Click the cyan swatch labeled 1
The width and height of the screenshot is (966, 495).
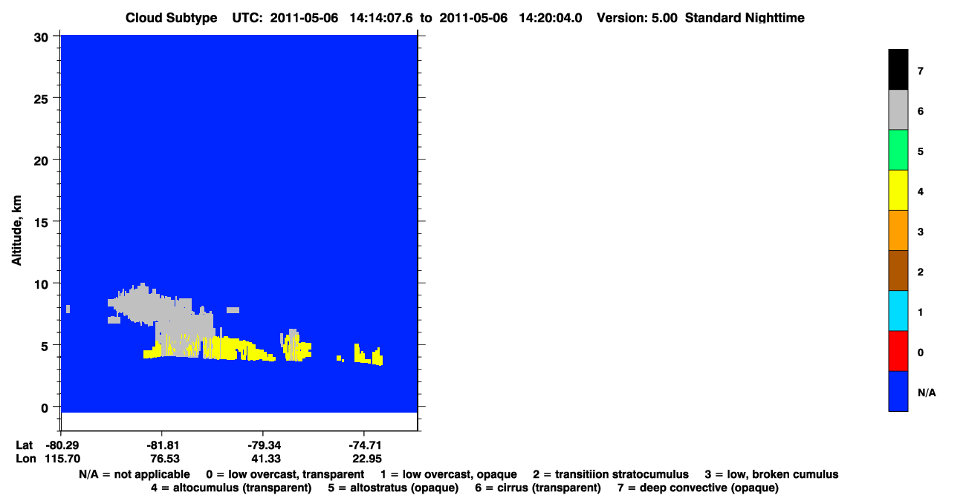coord(898,310)
